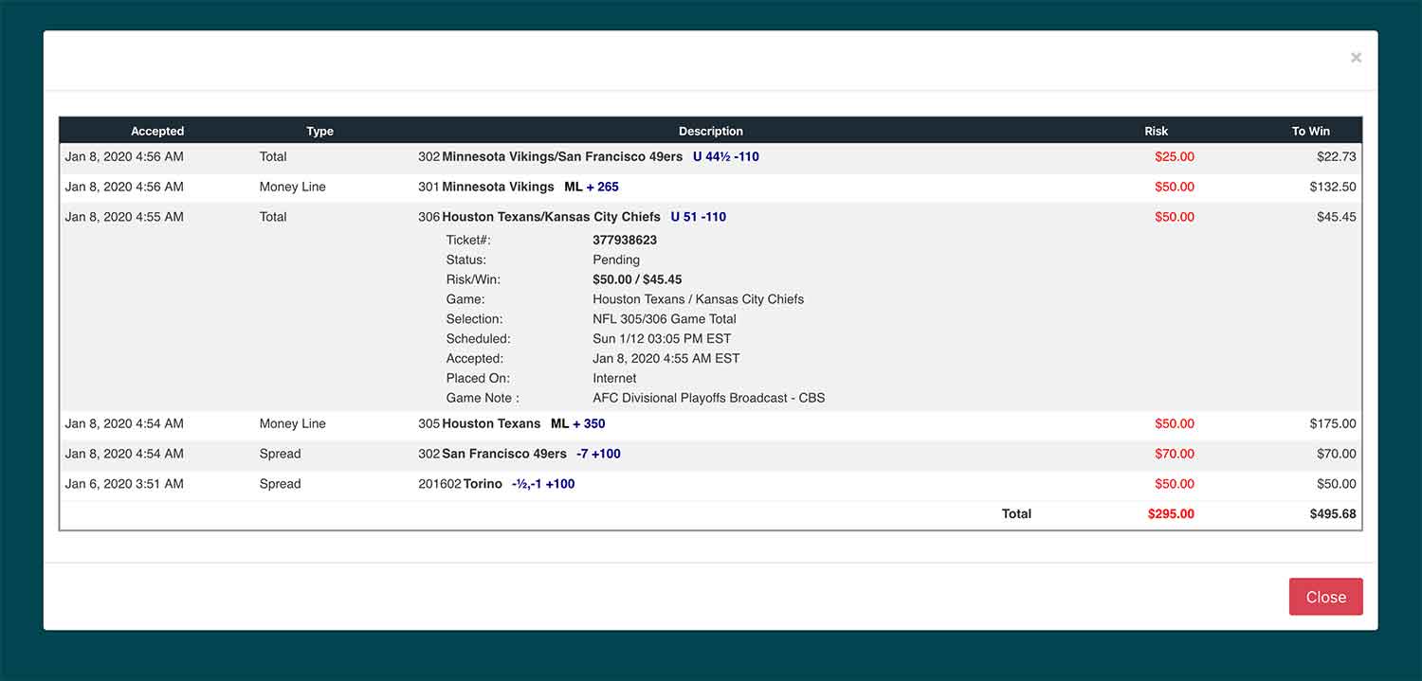This screenshot has width=1422, height=681.
Task: Click the Game value Houston Texans / Kansas City Chiefs
Action: [699, 299]
